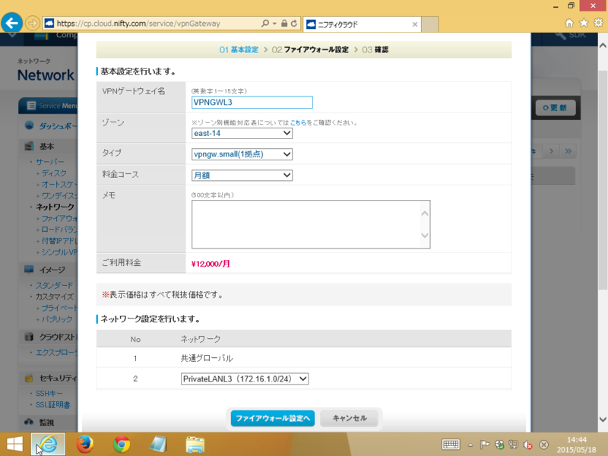The image size is (608, 456).
Task: Click the ¥12,000/月 fee text
Action: point(211,264)
